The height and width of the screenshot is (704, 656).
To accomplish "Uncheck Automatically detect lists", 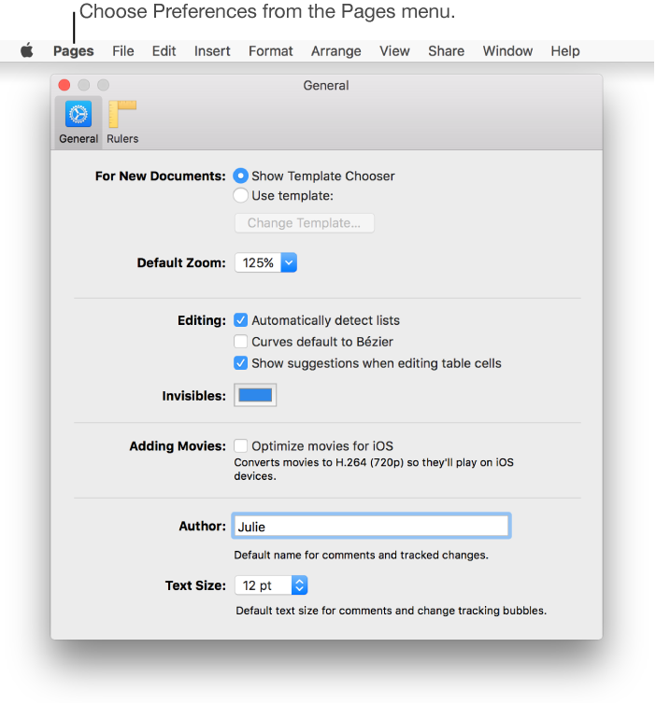I will 241,320.
